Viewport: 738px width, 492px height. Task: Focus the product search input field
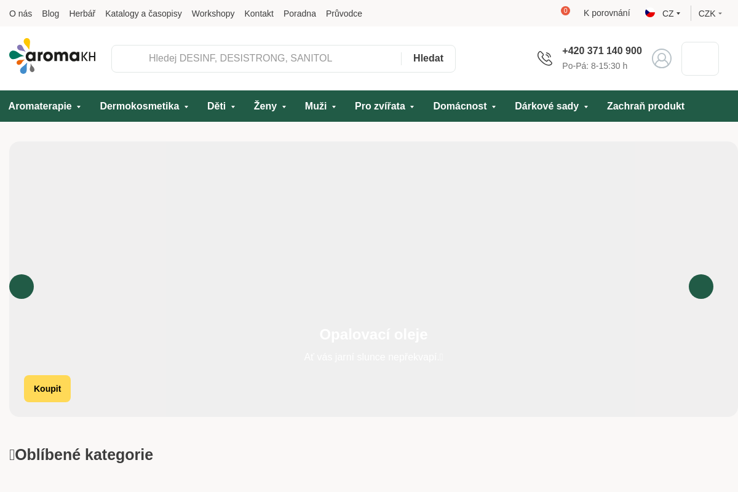pos(271,58)
